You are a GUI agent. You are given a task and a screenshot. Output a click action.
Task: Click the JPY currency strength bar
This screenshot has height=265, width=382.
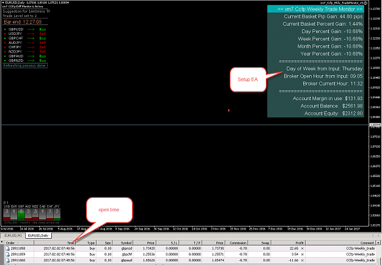click(x=56, y=214)
